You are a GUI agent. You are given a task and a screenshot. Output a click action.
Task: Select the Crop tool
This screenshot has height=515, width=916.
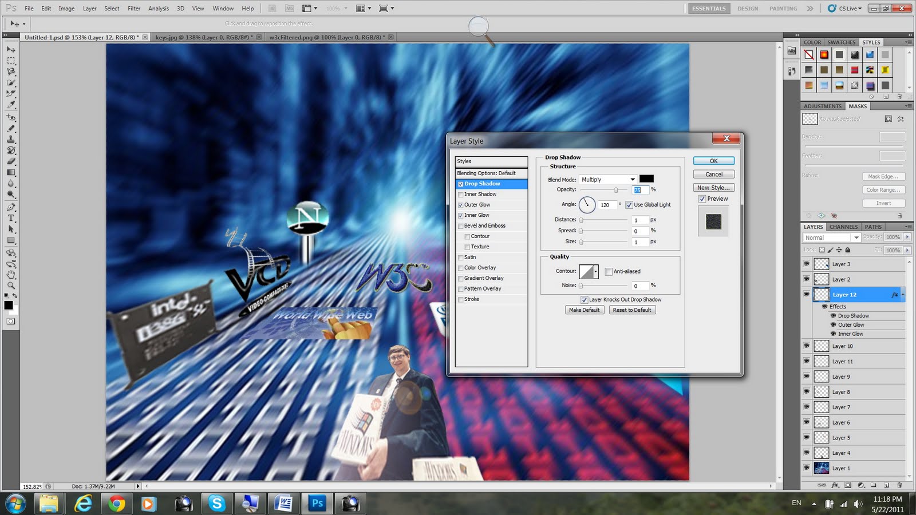(x=11, y=94)
